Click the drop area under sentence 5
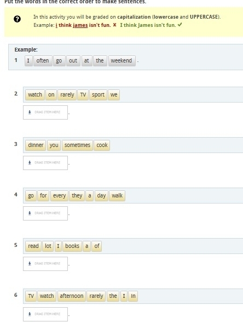243x322 pixels. point(45,264)
